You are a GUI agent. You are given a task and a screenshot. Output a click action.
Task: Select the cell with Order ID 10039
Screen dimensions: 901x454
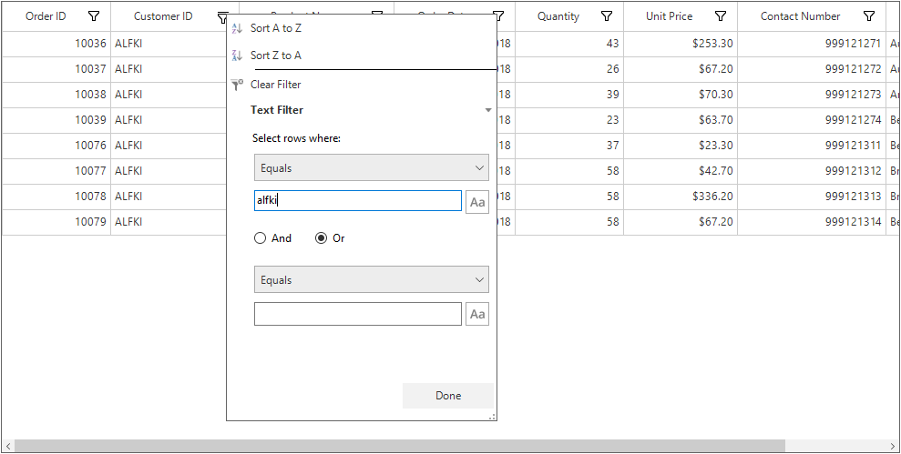tap(56, 120)
